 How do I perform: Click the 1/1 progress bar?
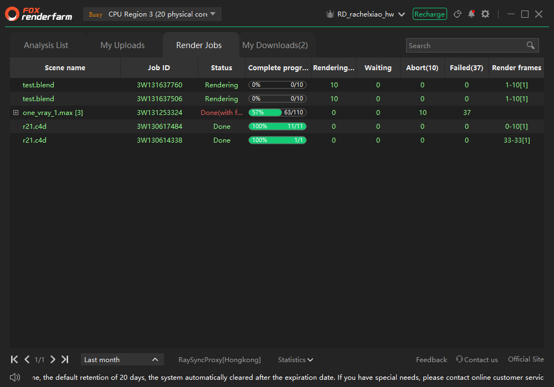pos(278,140)
